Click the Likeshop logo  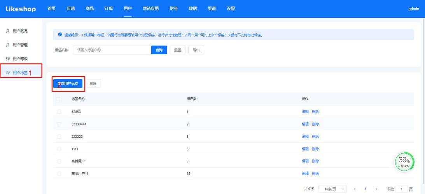[21, 9]
